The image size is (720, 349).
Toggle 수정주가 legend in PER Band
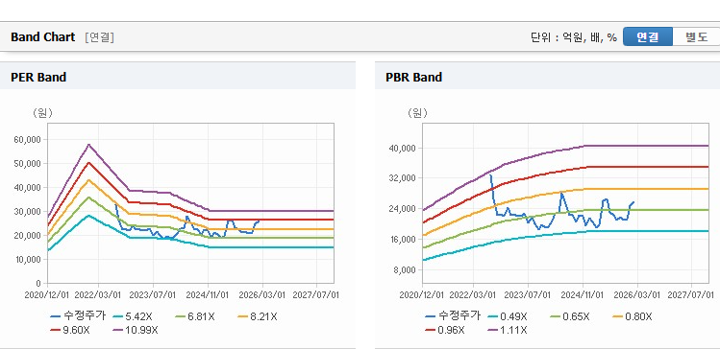[x=79, y=316]
